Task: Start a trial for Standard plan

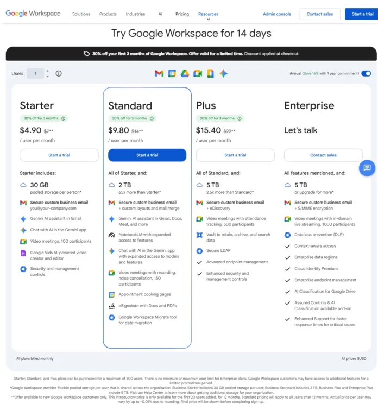Action: [147, 155]
